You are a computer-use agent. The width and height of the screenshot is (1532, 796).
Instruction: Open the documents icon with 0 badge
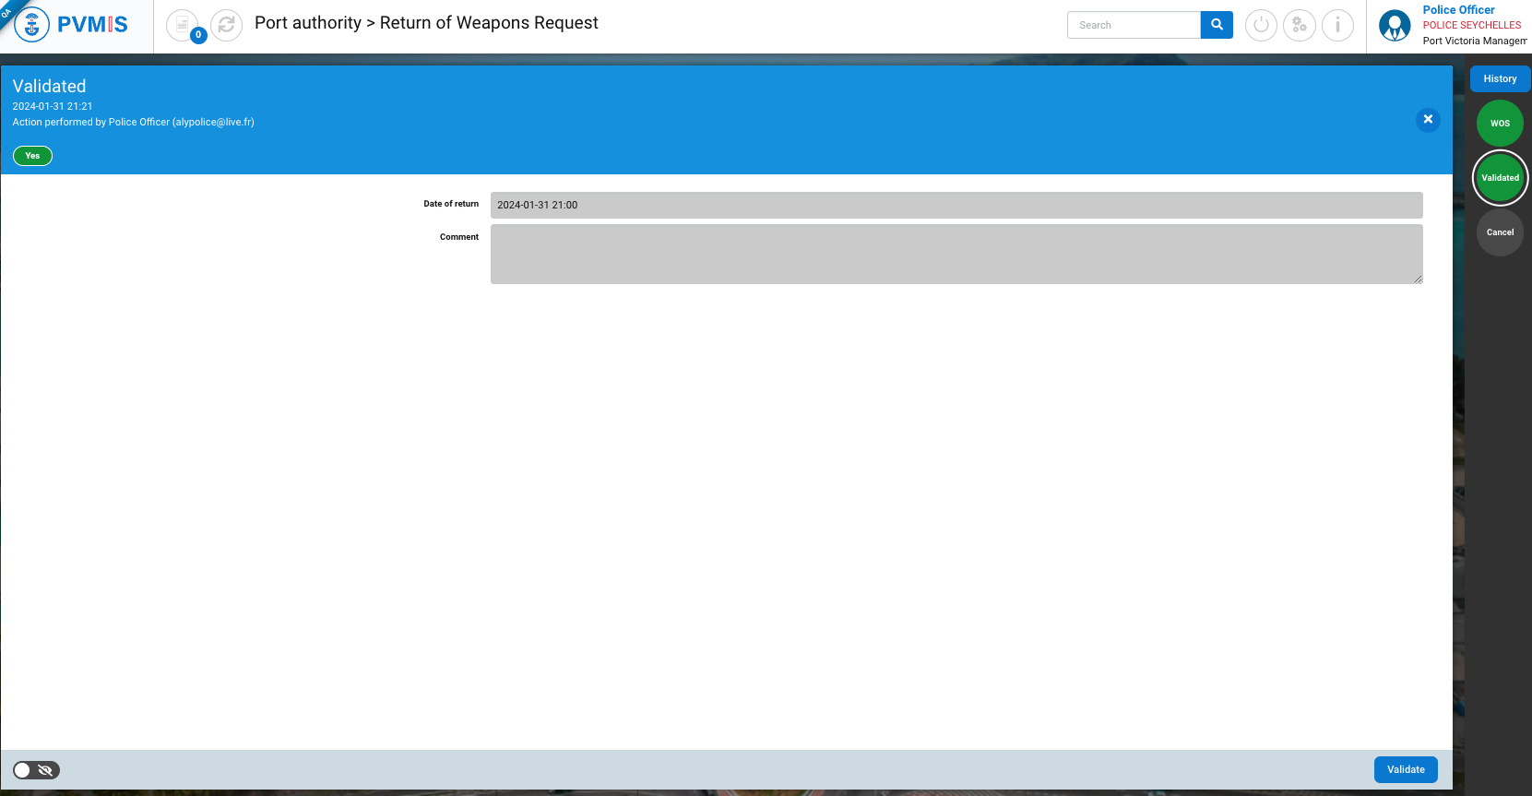pos(183,25)
